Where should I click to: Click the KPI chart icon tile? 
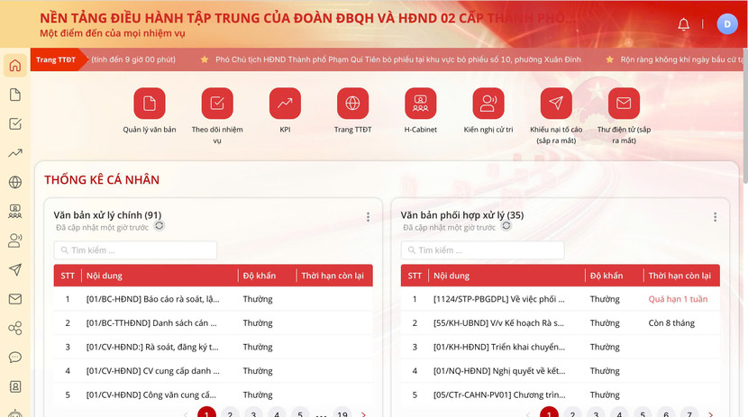tap(285, 104)
